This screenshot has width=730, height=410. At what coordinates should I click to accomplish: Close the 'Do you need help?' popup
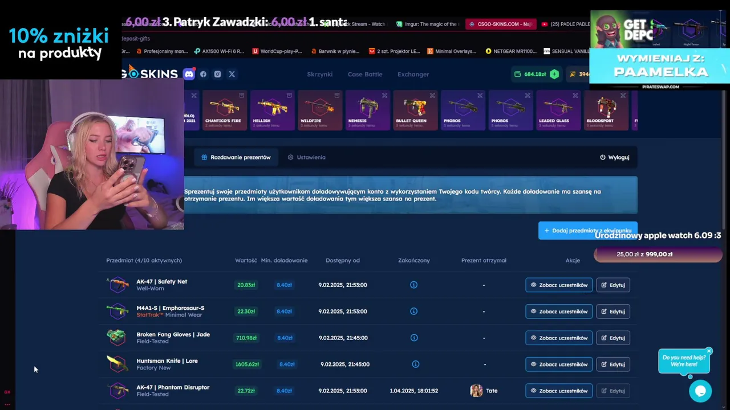(709, 351)
